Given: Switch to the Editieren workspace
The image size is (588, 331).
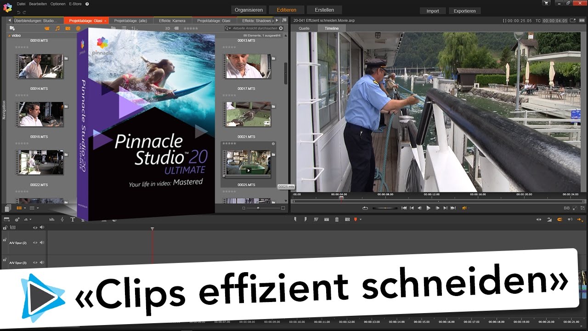Looking at the screenshot, I should point(286,10).
